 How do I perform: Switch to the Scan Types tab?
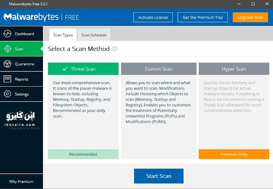63,35
